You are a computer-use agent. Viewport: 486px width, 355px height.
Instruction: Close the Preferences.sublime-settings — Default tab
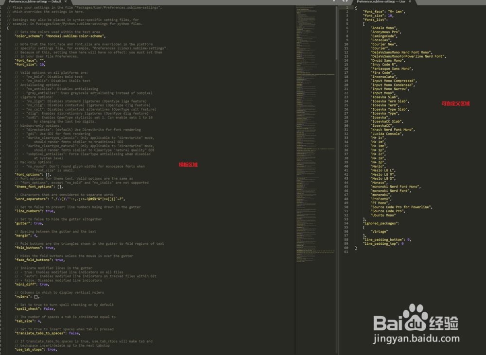[66, 1]
